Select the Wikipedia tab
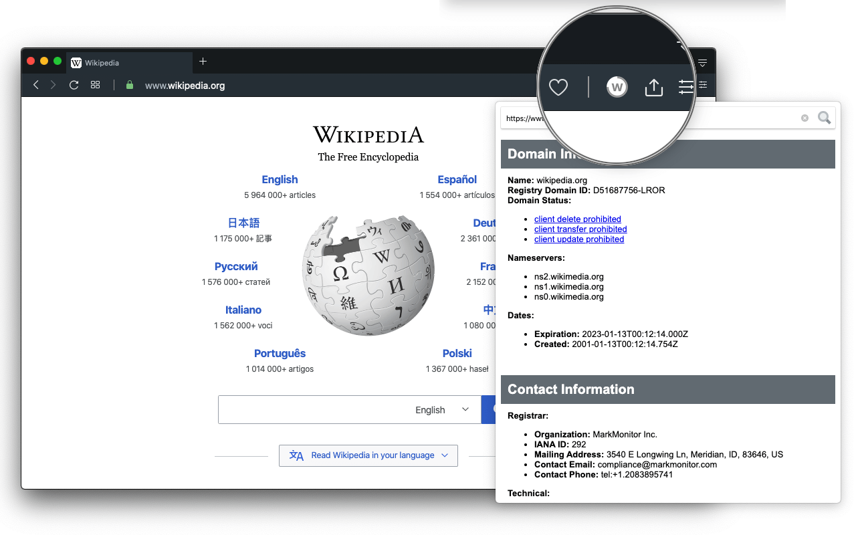856x535 pixels. click(x=129, y=63)
